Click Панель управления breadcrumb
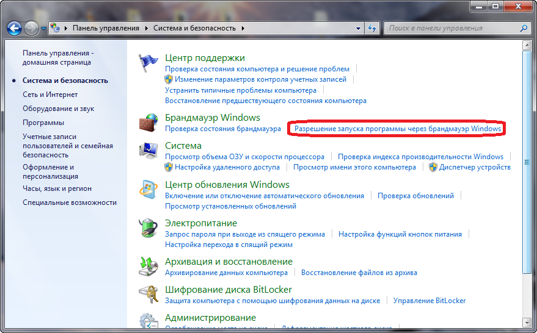537x333 pixels. tap(106, 28)
